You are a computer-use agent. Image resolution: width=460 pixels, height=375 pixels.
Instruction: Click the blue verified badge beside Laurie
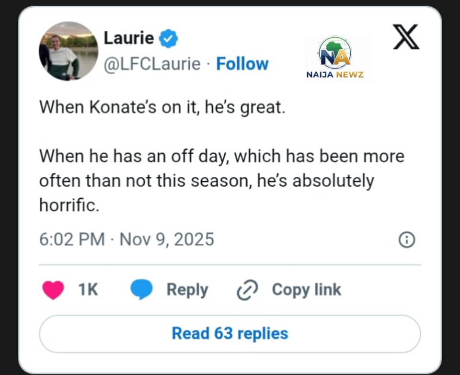tap(169, 38)
